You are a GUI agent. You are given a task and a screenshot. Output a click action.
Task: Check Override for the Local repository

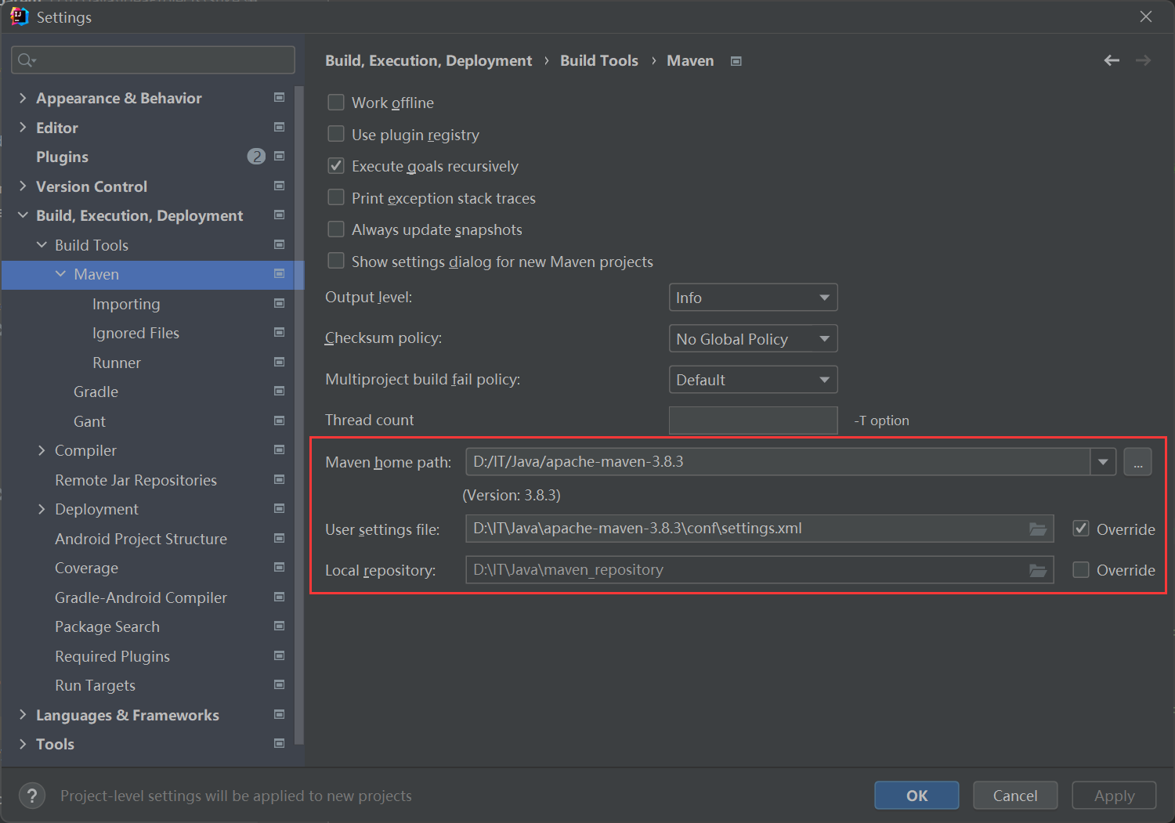1081,569
